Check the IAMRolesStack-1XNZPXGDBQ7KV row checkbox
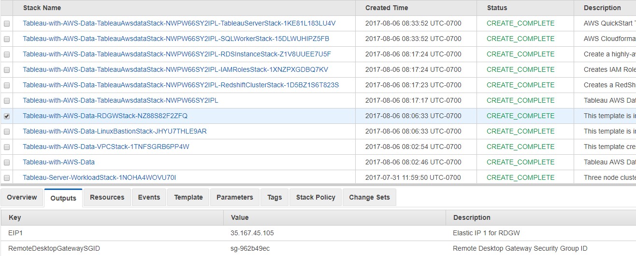Viewport: 636px width, 256px height. click(x=7, y=70)
